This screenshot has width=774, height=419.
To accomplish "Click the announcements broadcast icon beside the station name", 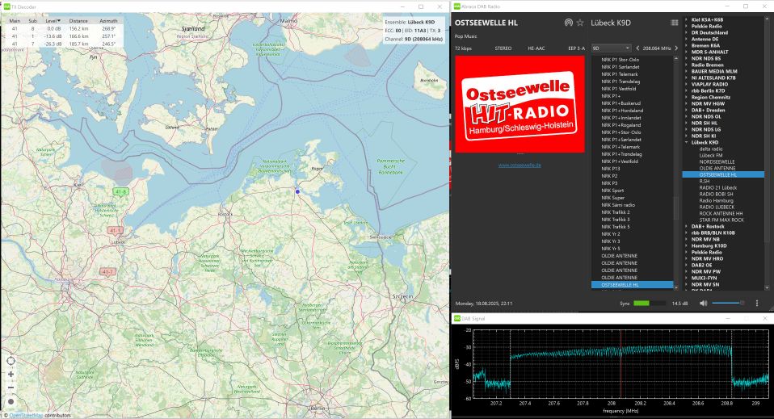I will [569, 23].
